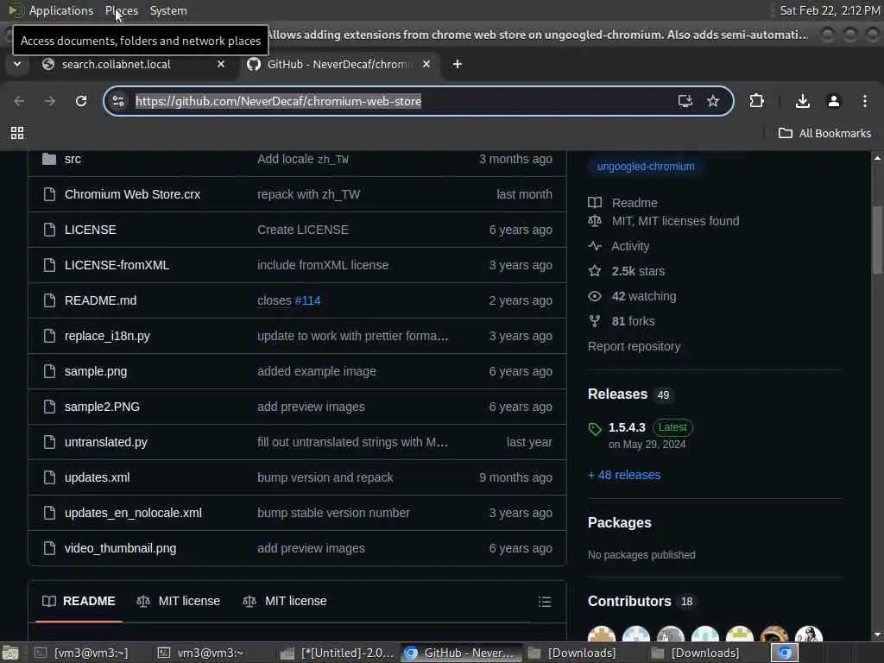Screen dimensions: 884x663
Task: Bookmark this page with star icon
Action: 713,101
